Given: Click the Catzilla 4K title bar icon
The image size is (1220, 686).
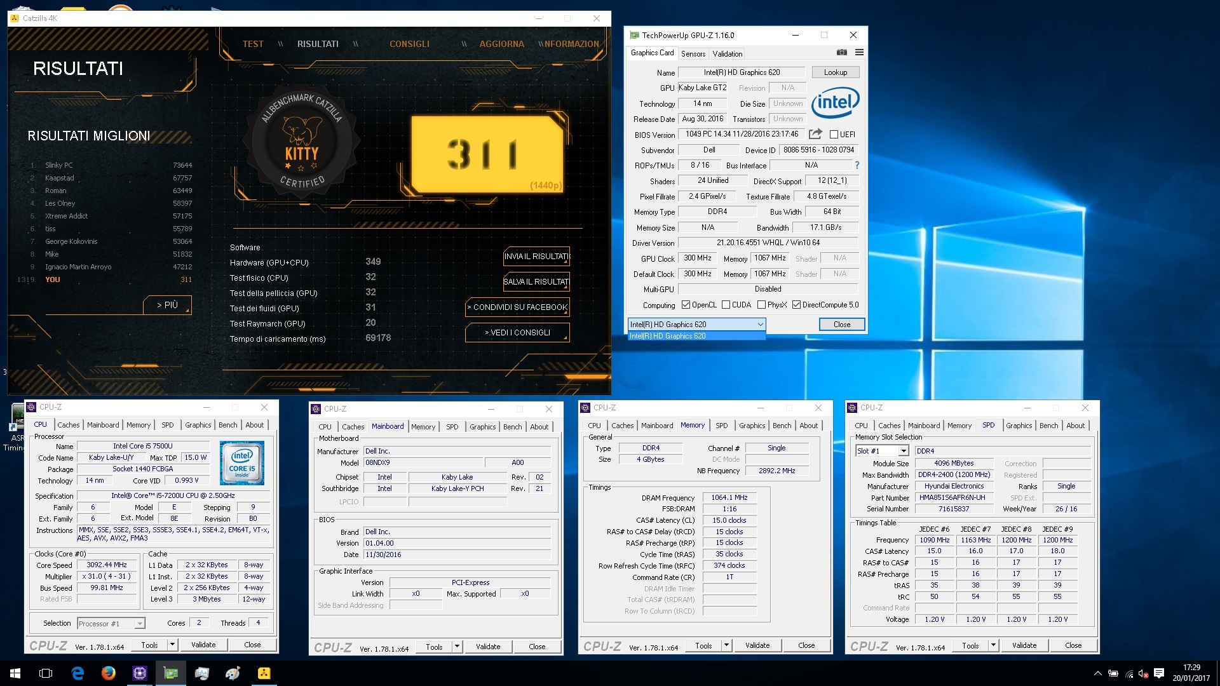Looking at the screenshot, I should pyautogui.click(x=15, y=18).
